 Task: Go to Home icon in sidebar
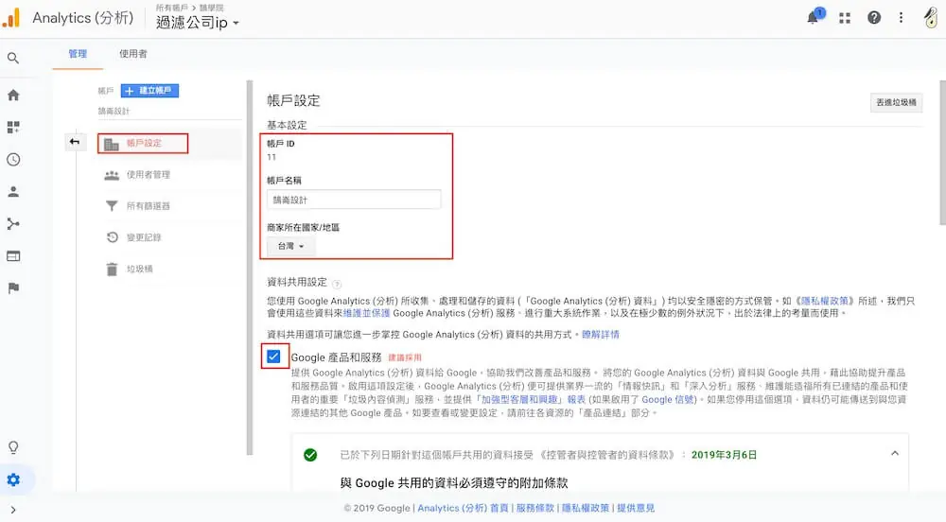pyautogui.click(x=13, y=96)
